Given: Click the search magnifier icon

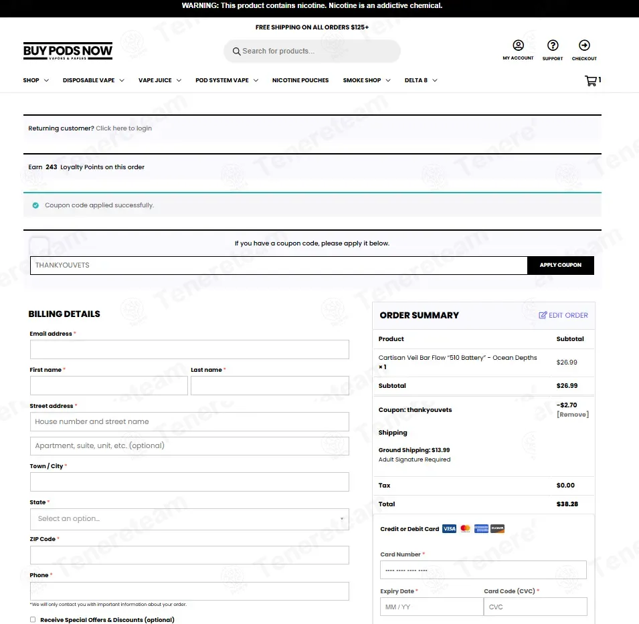Looking at the screenshot, I should (236, 51).
